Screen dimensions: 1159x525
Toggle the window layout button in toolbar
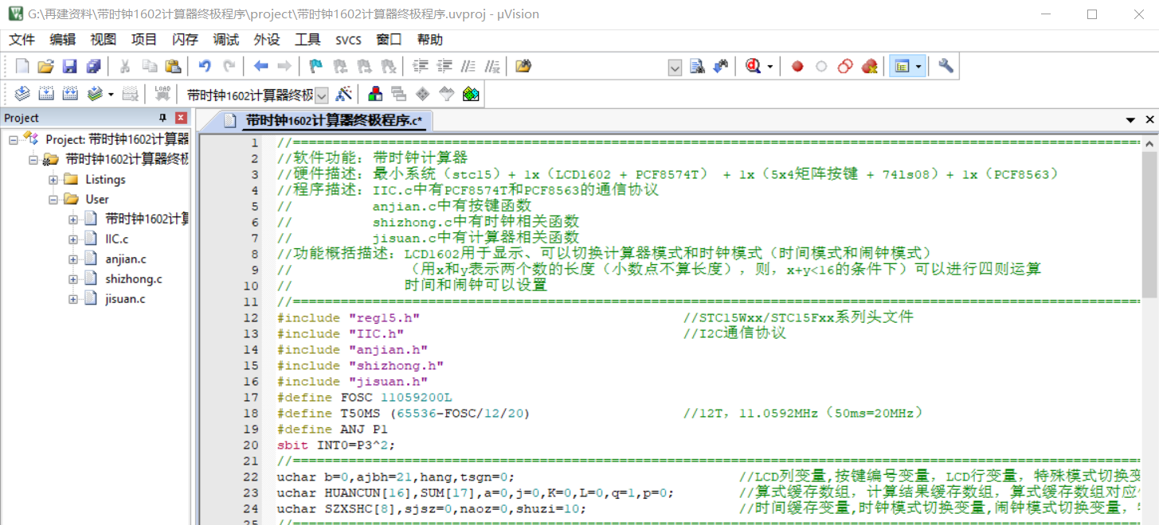pyautogui.click(x=902, y=67)
